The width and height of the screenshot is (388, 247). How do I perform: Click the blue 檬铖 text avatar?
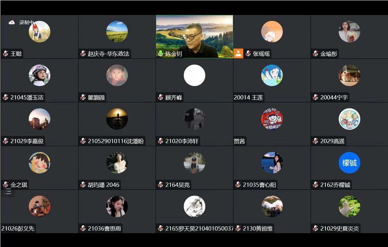350,163
